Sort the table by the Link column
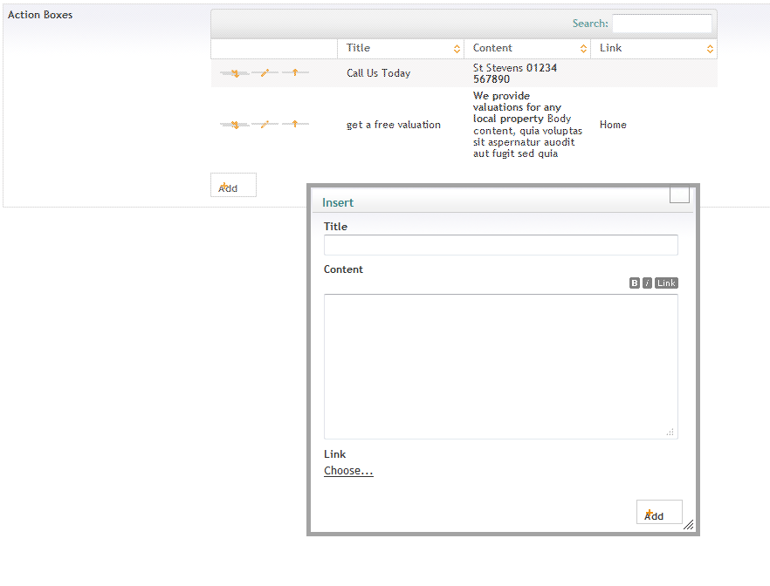 pos(654,49)
